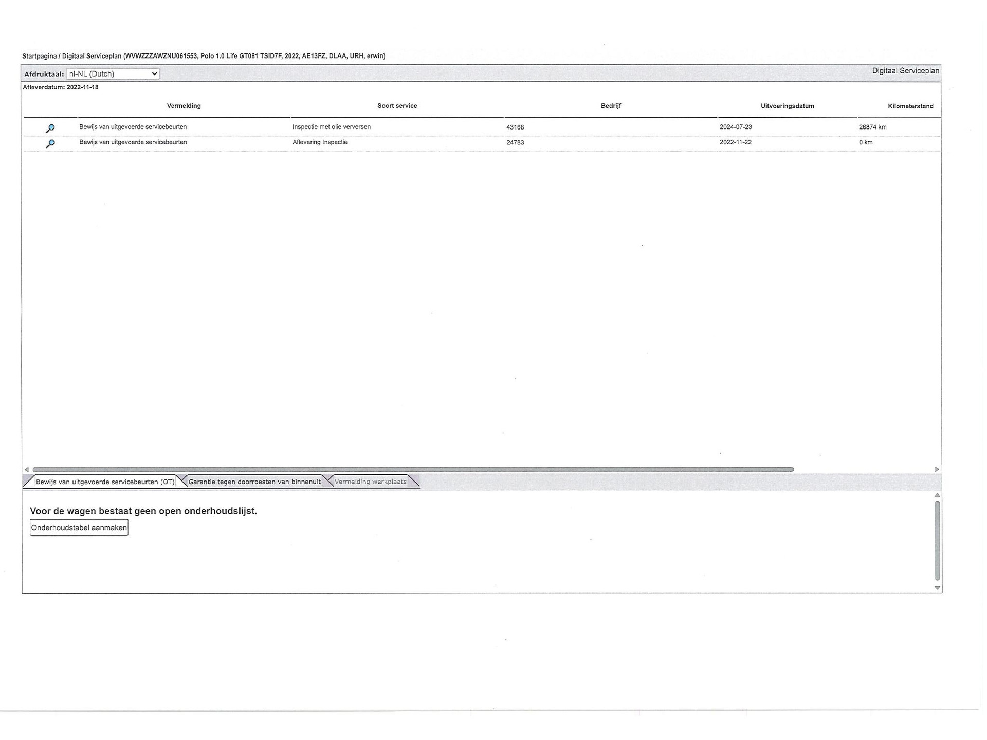Switch to Garantie tegen doorroesten van binnenuit tab

[254, 482]
